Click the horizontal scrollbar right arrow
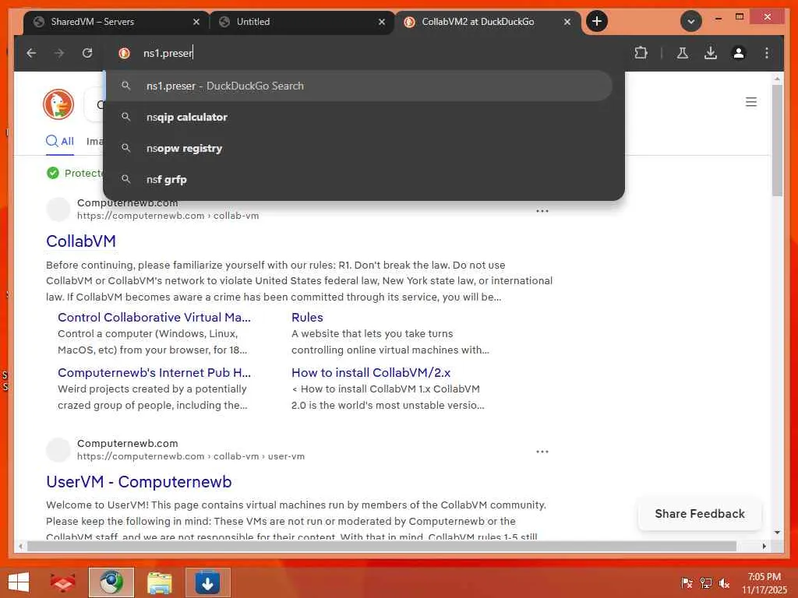798x598 pixels. point(764,546)
